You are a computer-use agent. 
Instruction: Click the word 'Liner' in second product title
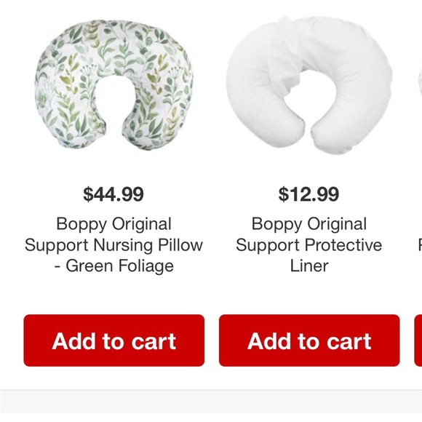coord(309,266)
